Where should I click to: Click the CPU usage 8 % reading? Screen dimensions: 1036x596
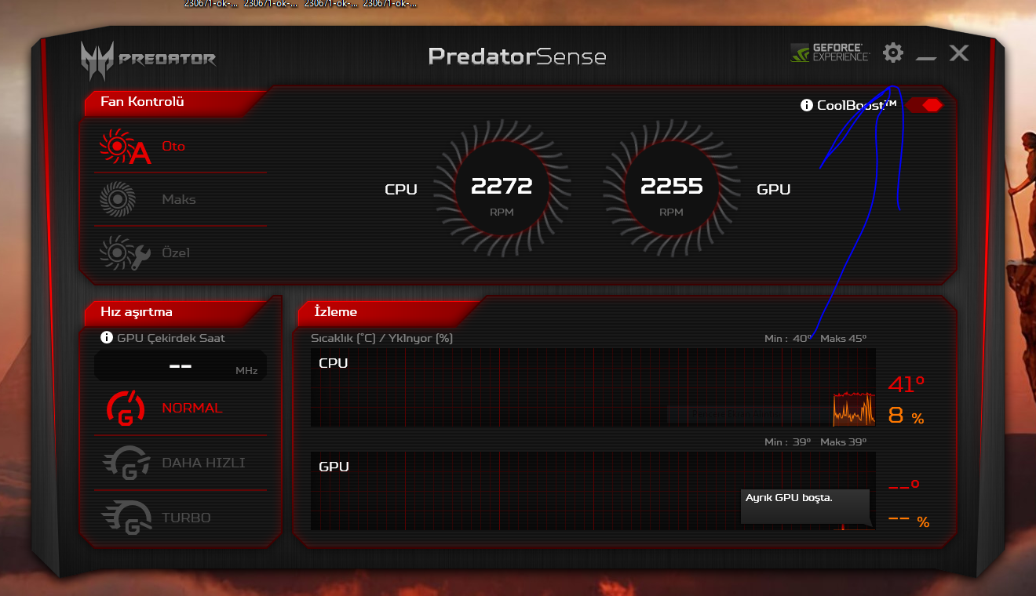tap(906, 416)
